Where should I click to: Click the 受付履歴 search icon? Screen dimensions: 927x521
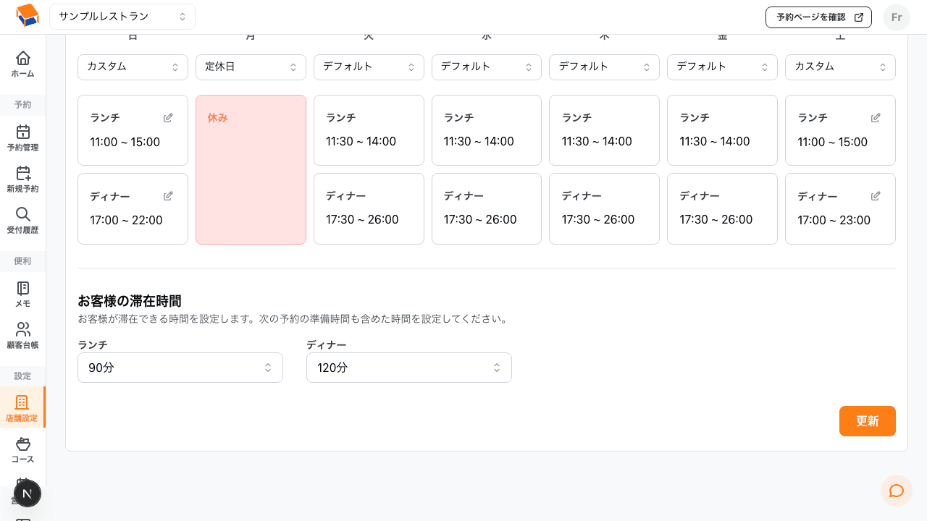(x=22, y=220)
